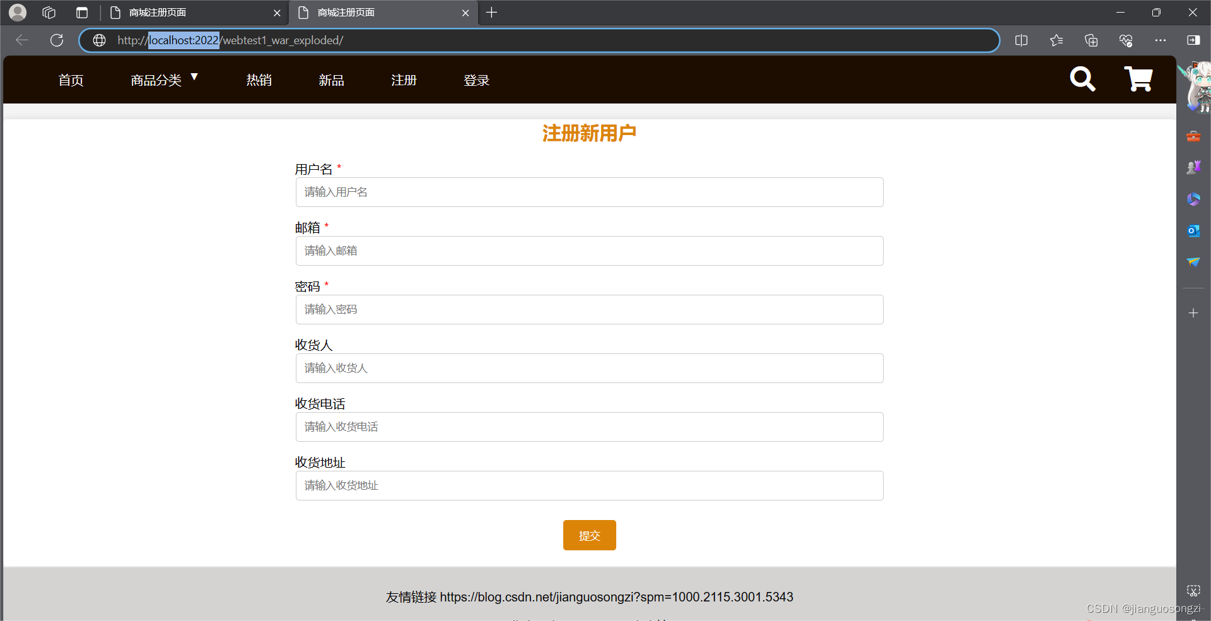Image resolution: width=1211 pixels, height=621 pixels.
Task: Open the Games icon in the sidebar
Action: [1193, 167]
